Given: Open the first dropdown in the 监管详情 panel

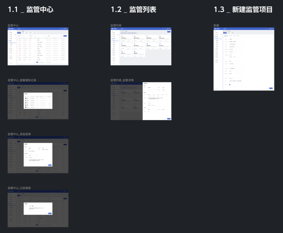Looking at the screenshot, I should pos(151,88).
